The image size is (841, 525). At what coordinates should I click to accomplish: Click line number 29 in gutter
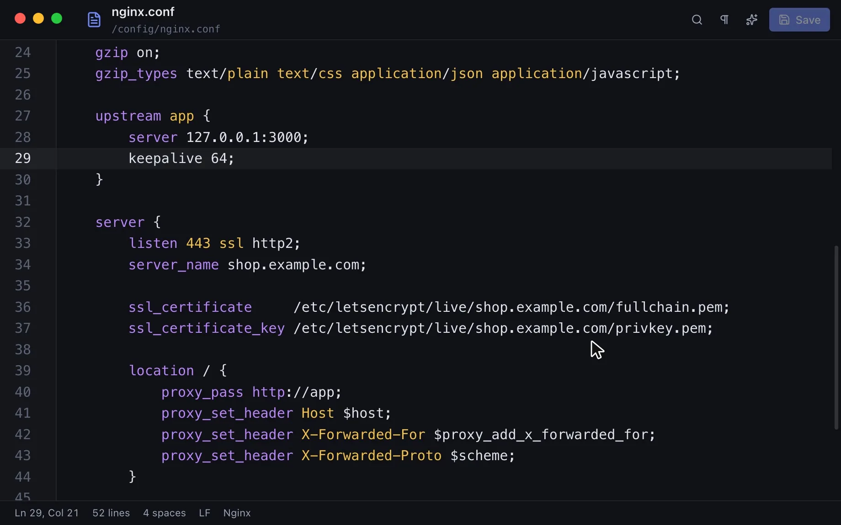(x=23, y=158)
